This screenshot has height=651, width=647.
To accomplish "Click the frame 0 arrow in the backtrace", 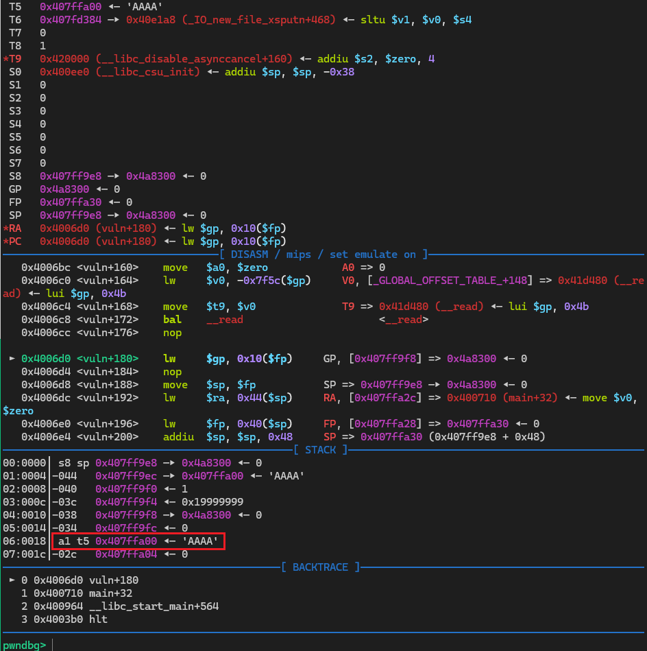I will (12, 580).
